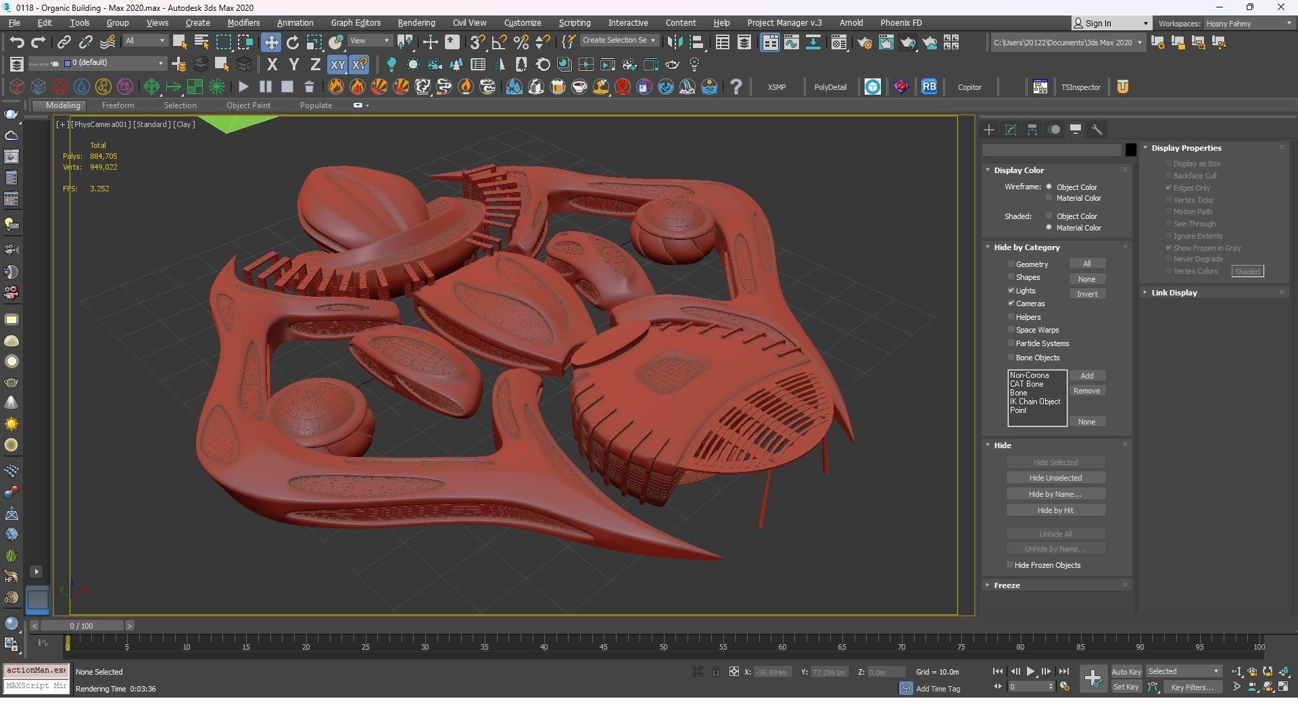Viewport: 1298px width, 703px height.
Task: Click the Hide by Hit button
Action: coord(1055,510)
